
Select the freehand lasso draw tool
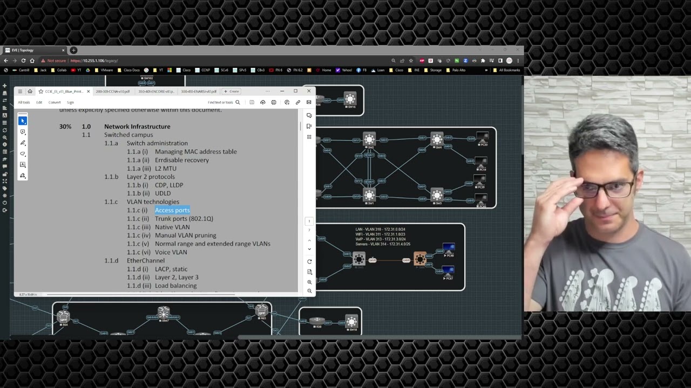[x=23, y=154]
